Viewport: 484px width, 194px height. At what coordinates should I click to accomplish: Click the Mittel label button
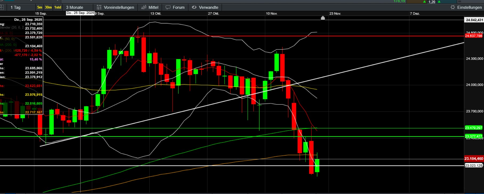click(x=153, y=7)
